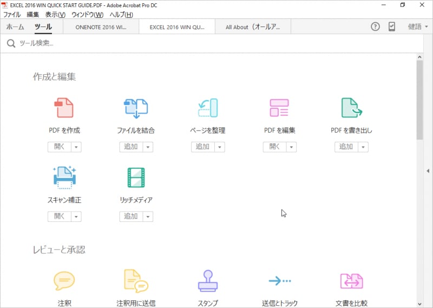Click the ファイルを結合 label text
433x308 pixels.
tap(136, 130)
